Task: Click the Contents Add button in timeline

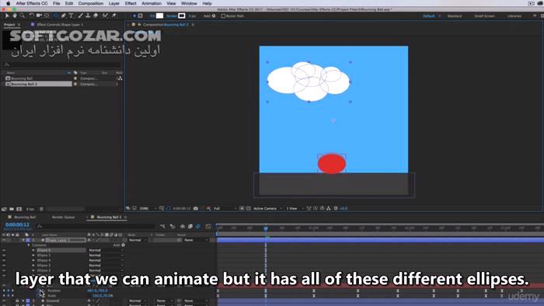Action: pos(119,245)
